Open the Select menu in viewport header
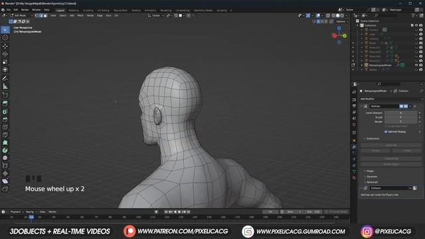 63,16
